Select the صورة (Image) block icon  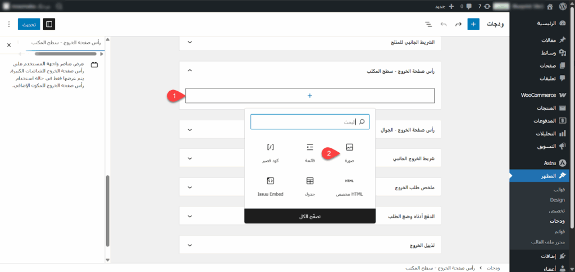point(349,148)
